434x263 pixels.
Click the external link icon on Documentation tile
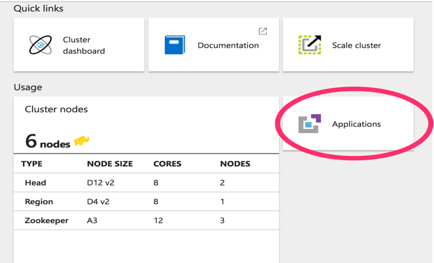point(263,31)
